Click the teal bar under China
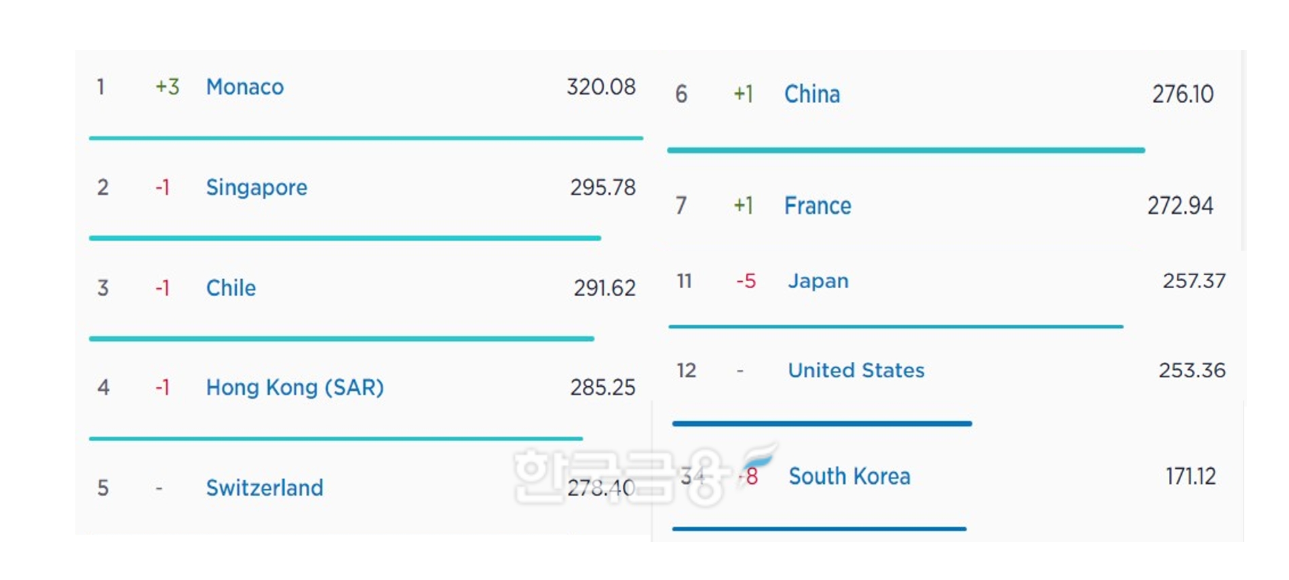 coord(906,150)
